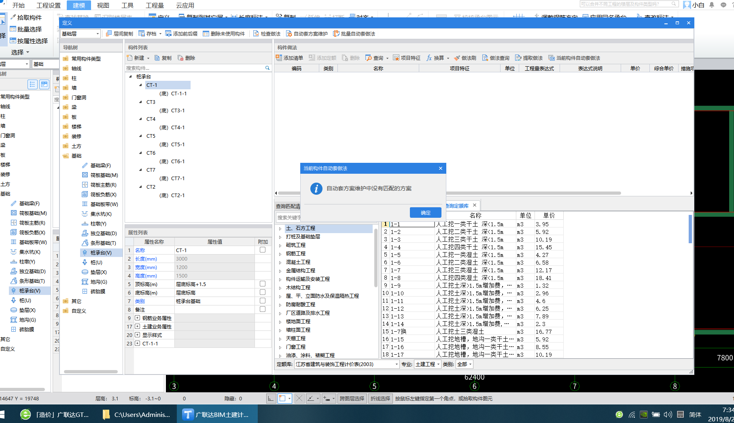
Task: Click 添加清单 icon
Action: pos(279,58)
